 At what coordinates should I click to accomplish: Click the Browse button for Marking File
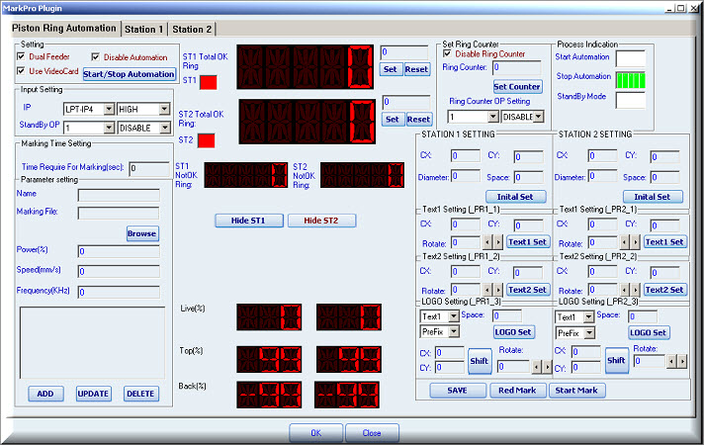(142, 233)
